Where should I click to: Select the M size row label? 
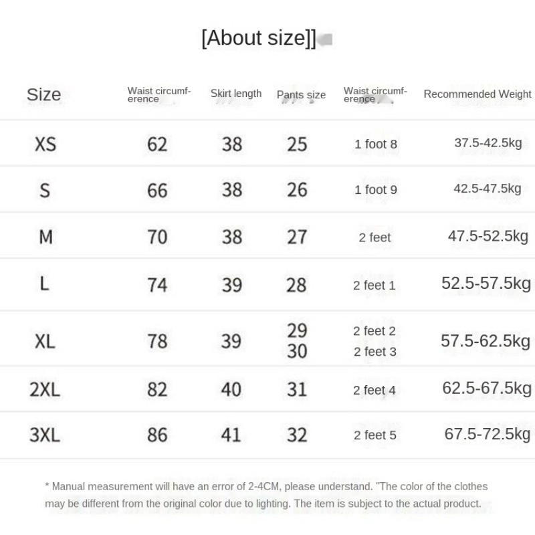click(45, 237)
